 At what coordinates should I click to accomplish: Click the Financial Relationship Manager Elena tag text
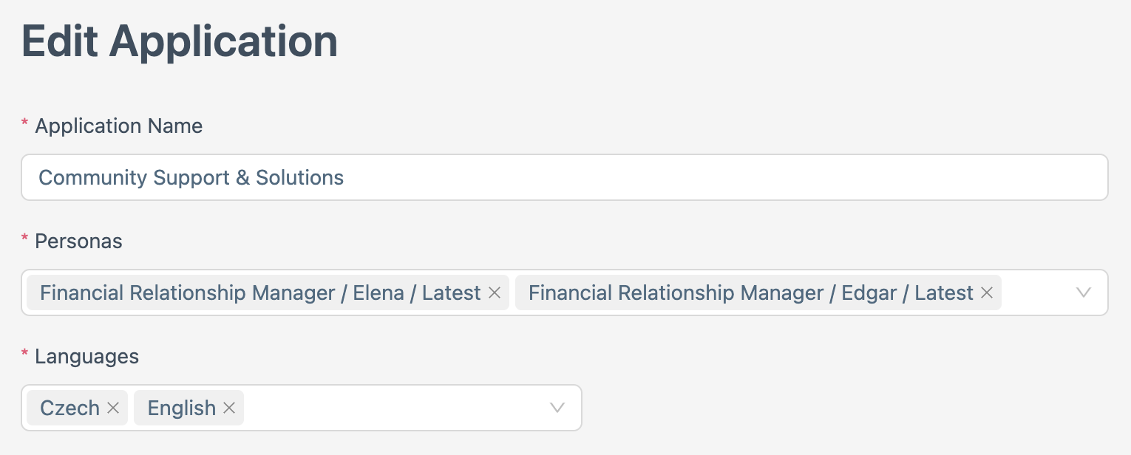pos(260,293)
